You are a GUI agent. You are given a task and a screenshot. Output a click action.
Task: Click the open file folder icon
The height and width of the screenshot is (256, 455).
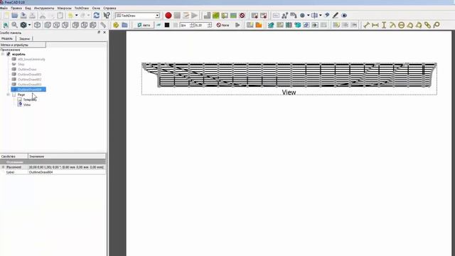(x=14, y=16)
